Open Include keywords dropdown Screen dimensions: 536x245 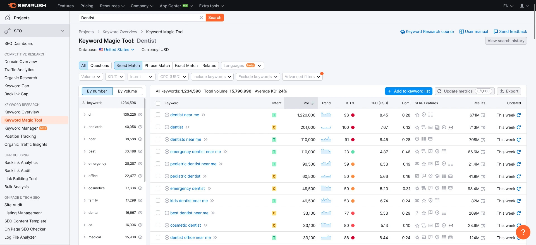(x=212, y=77)
